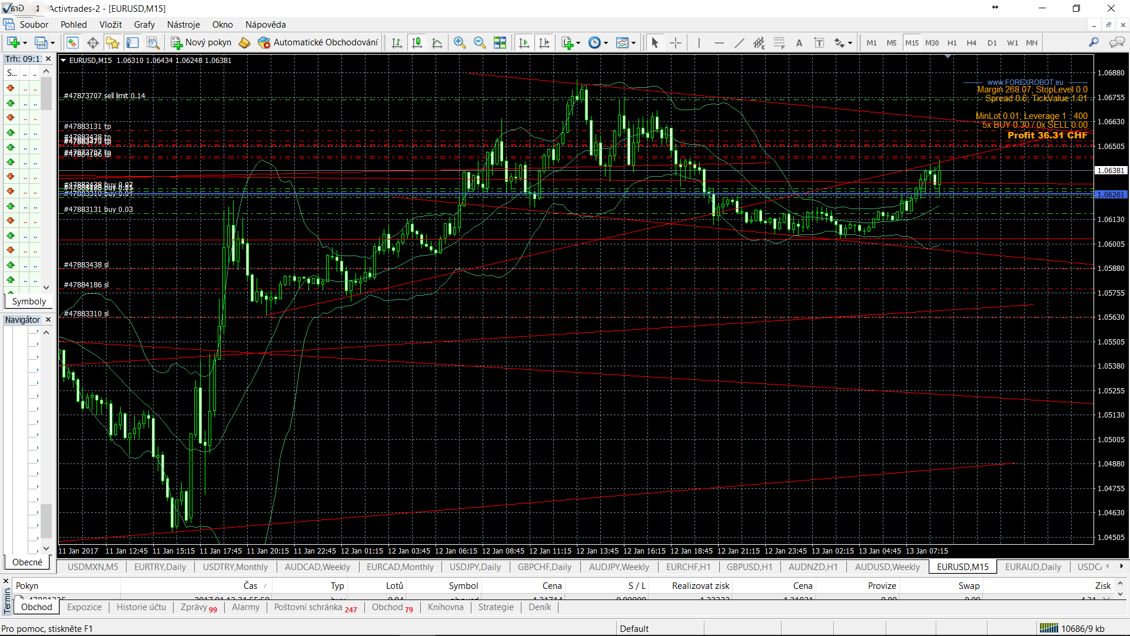Expand the new chart dropdown arrow
The height and width of the screenshot is (636, 1130).
point(25,43)
